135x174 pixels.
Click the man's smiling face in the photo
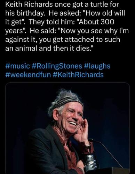pyautogui.click(x=73, y=117)
